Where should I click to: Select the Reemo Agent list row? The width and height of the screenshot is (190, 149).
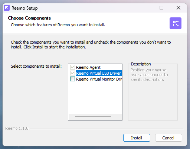[88, 67]
